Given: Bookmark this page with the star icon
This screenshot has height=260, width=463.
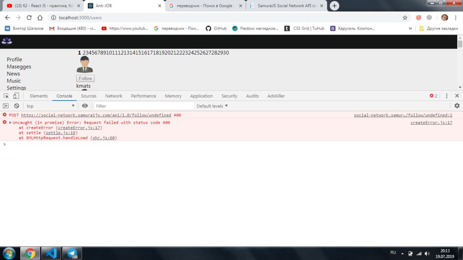Looking at the screenshot, I should pyautogui.click(x=405, y=18).
